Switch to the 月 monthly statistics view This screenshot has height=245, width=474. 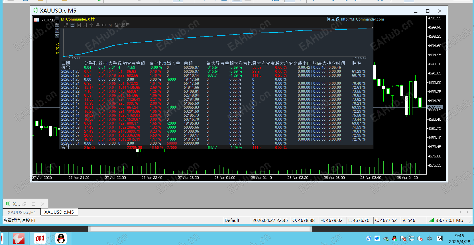85,25
